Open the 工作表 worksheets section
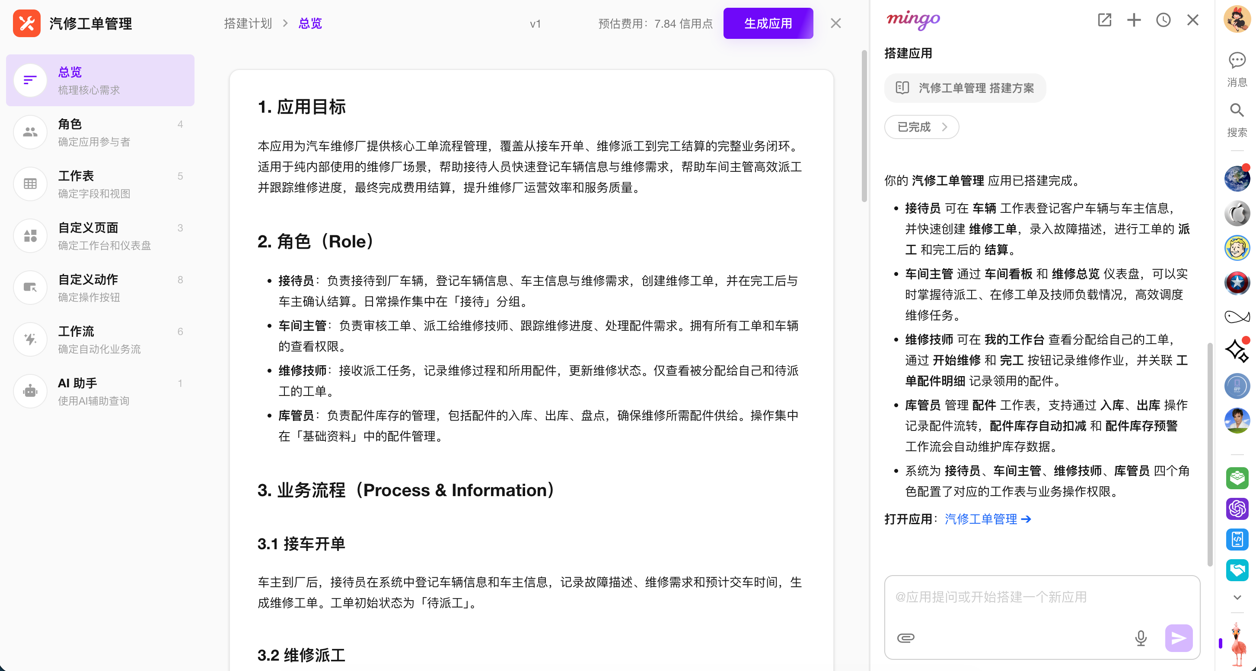Screen dimensions: 1256x671 coord(100,184)
